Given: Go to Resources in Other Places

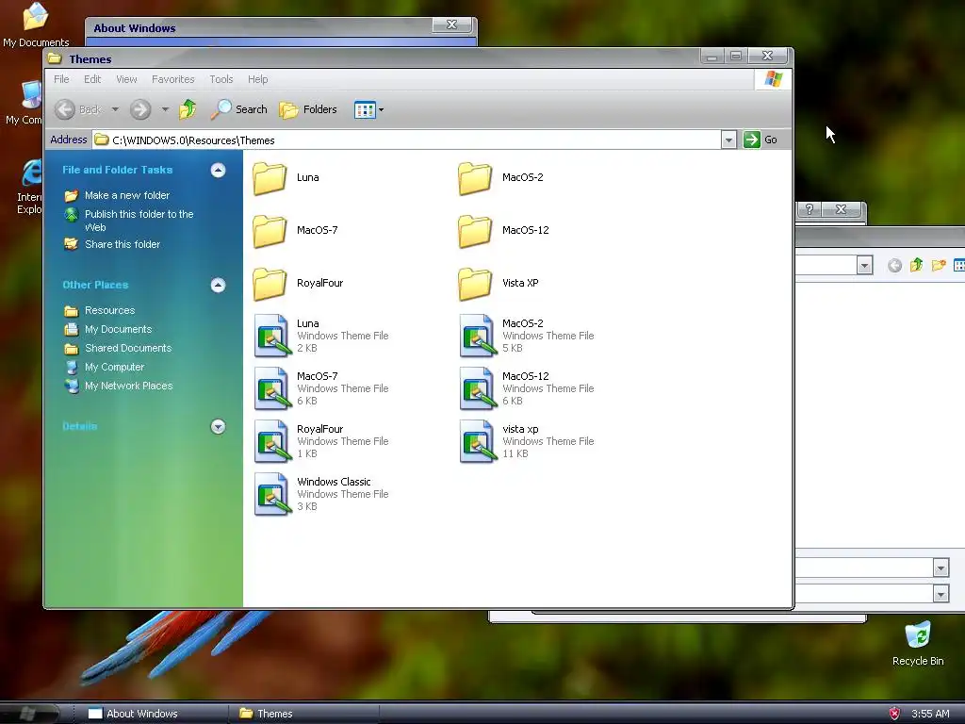Looking at the screenshot, I should pos(109,310).
